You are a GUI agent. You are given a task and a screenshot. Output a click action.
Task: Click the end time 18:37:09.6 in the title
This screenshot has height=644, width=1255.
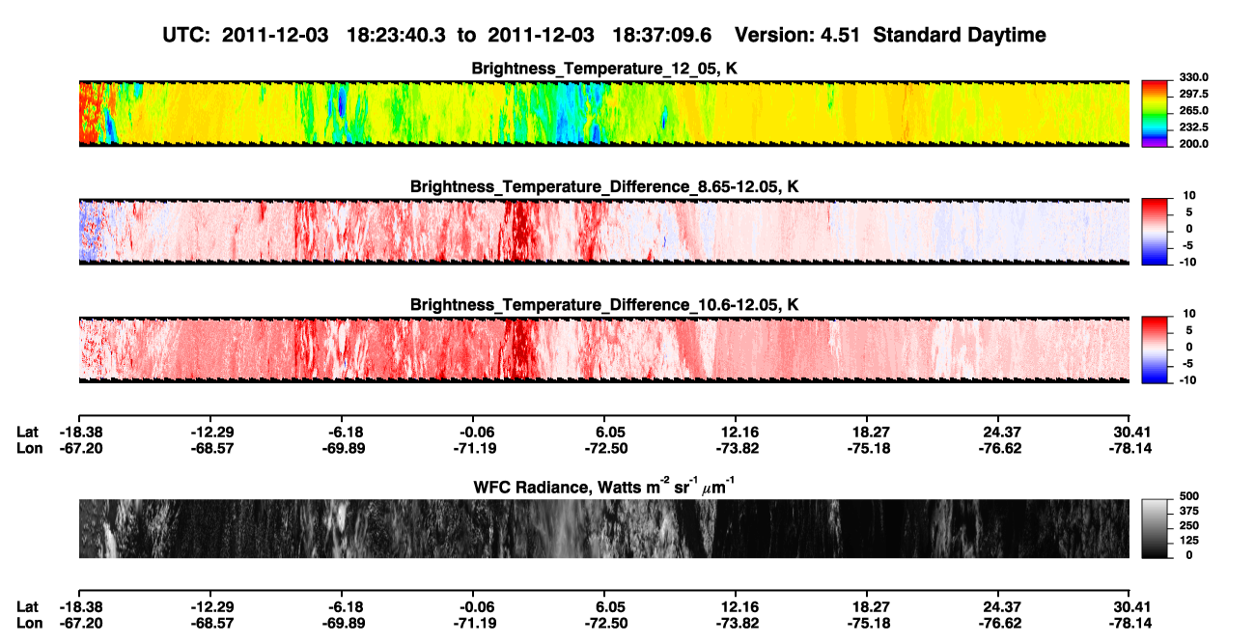[662, 35]
